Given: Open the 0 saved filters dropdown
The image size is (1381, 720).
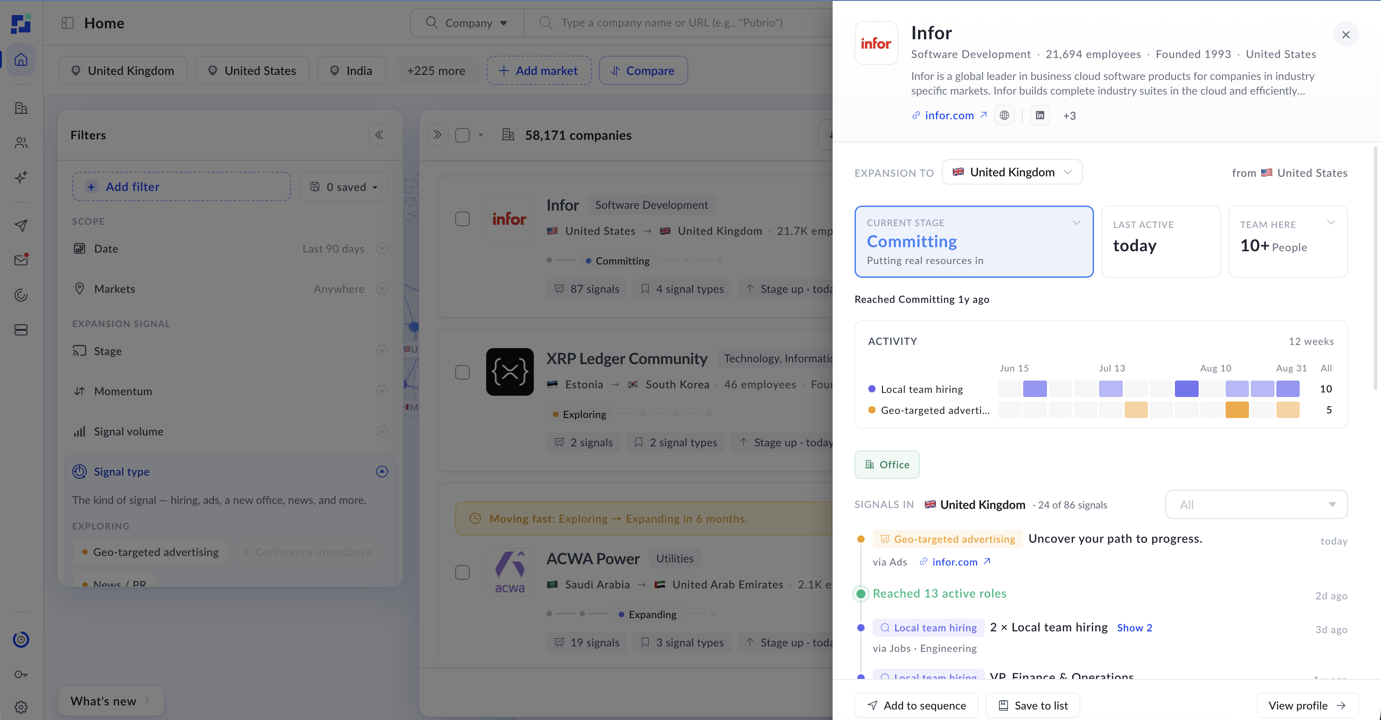Looking at the screenshot, I should point(343,186).
